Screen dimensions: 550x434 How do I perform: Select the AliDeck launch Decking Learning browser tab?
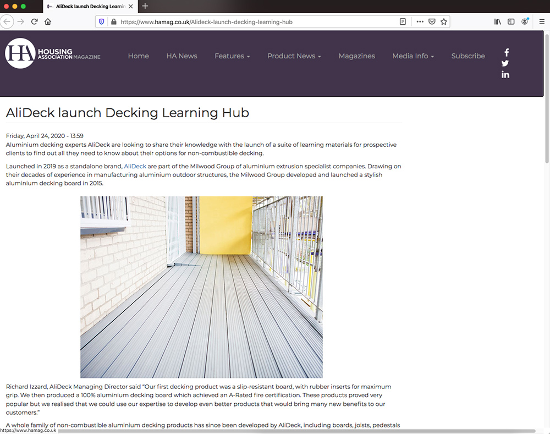click(x=91, y=6)
